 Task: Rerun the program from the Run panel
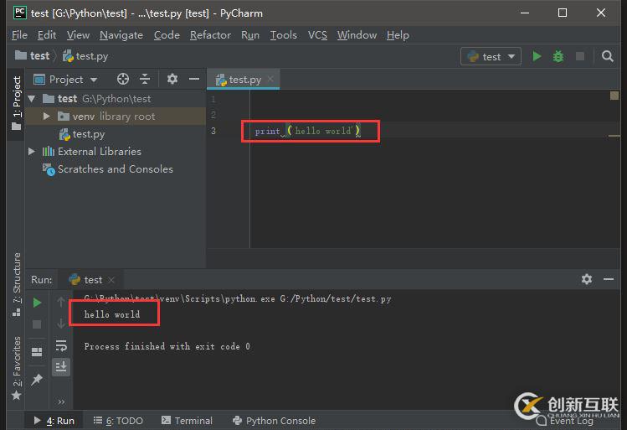(37, 303)
